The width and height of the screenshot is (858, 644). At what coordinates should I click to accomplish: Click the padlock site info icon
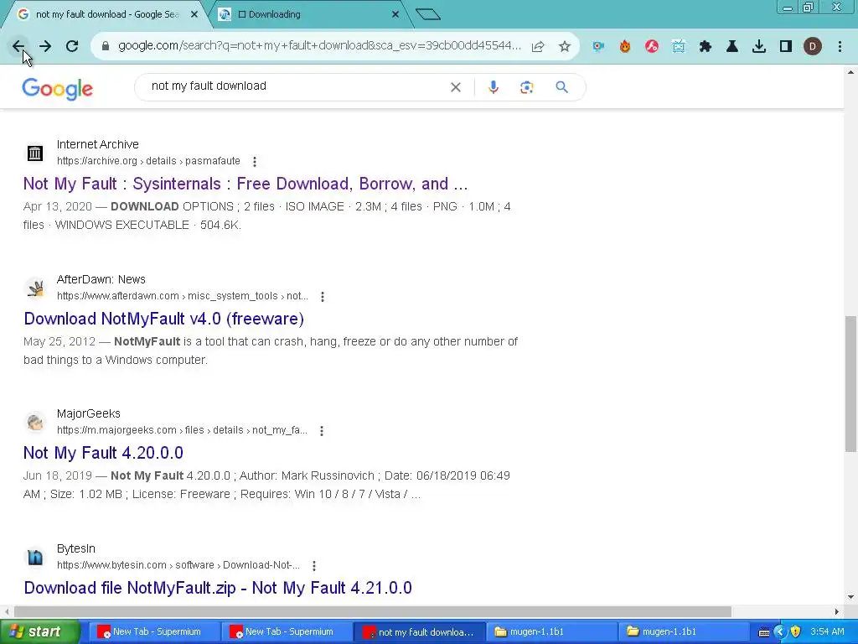coord(106,46)
